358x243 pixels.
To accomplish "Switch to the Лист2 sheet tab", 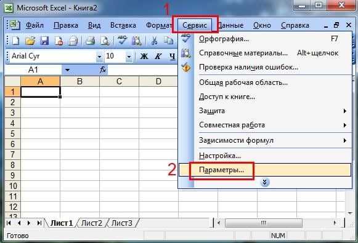I will pos(92,223).
